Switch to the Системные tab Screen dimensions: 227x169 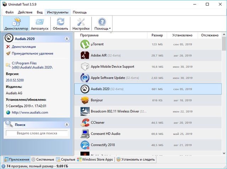(x=43, y=159)
